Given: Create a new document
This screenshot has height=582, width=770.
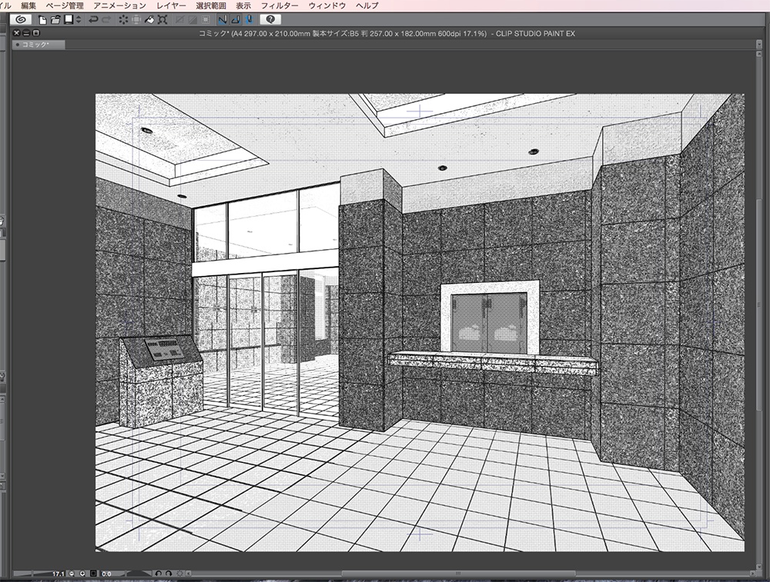Looking at the screenshot, I should pos(42,20).
